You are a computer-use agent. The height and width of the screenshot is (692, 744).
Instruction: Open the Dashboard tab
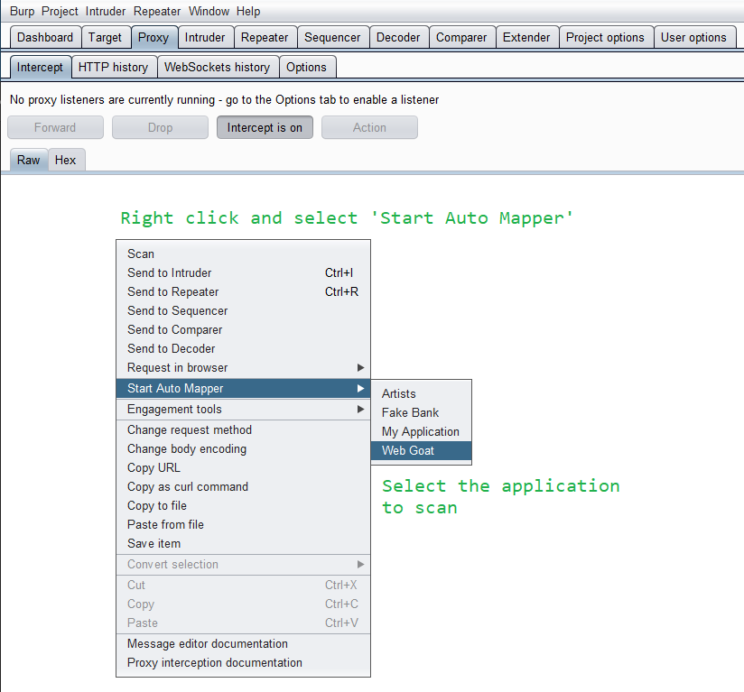click(45, 37)
